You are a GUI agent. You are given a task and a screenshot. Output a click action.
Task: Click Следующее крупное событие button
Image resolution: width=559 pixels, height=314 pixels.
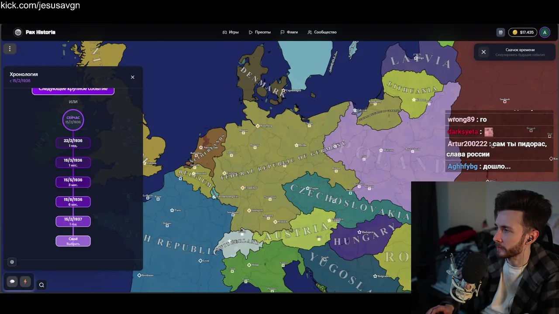[73, 90]
